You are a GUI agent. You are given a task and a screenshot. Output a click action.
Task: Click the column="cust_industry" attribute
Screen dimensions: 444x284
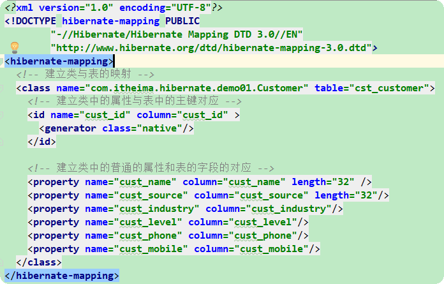click(x=269, y=209)
